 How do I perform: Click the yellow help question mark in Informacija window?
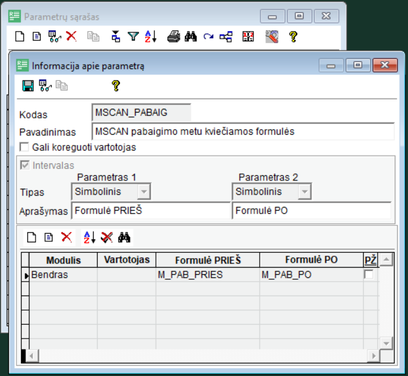(115, 85)
